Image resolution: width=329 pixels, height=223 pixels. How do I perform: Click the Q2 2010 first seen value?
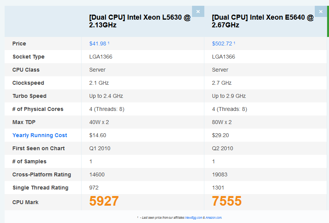222,148
